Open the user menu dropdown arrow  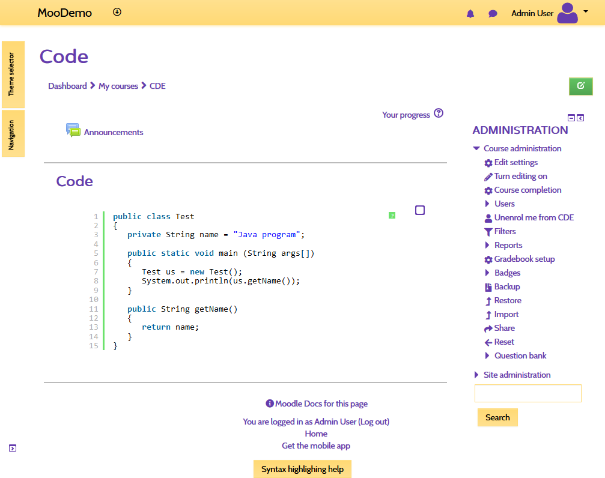click(x=586, y=11)
